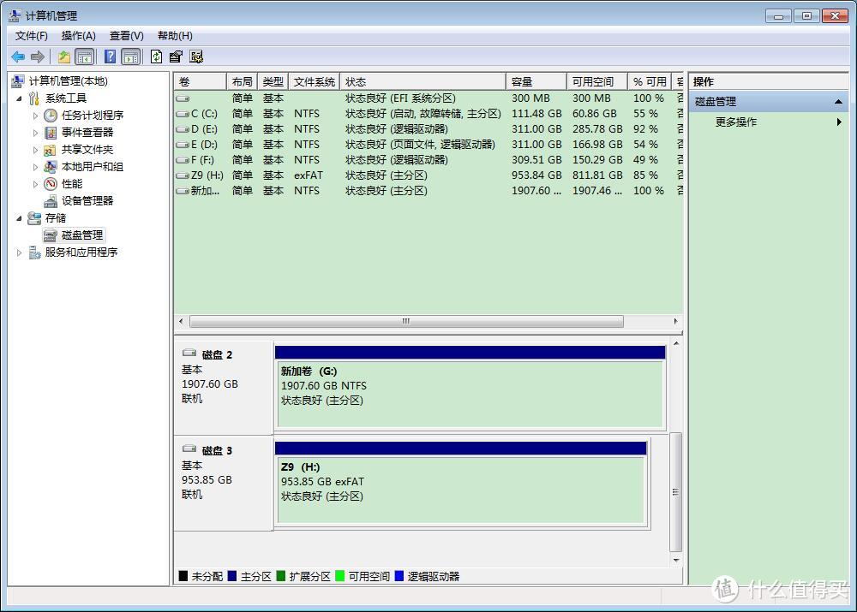Toggle the show/hide console tree icon
This screenshot has width=857, height=612.
click(x=84, y=56)
